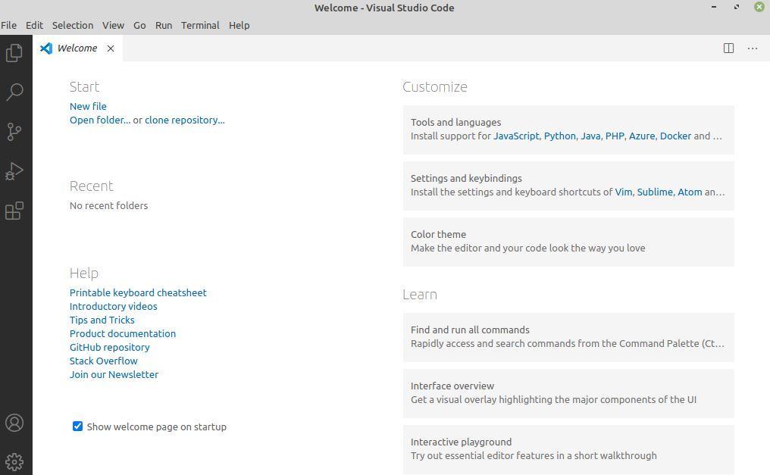The image size is (770, 475).
Task: Open the More Actions ellipsis menu
Action: 753,48
